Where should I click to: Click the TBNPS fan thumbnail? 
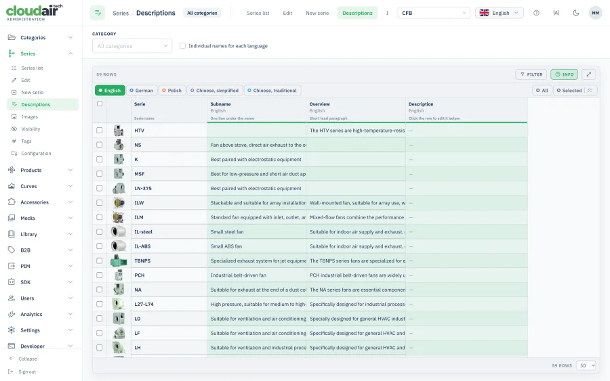(119, 261)
